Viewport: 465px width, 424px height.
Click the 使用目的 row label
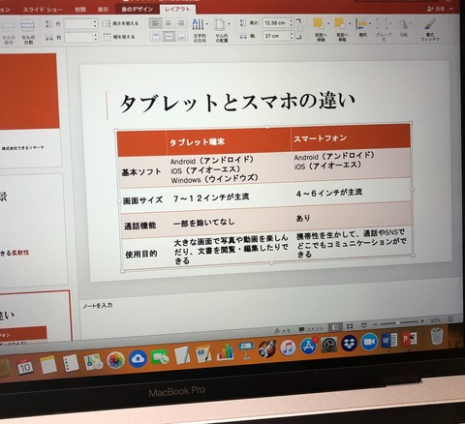tap(141, 254)
